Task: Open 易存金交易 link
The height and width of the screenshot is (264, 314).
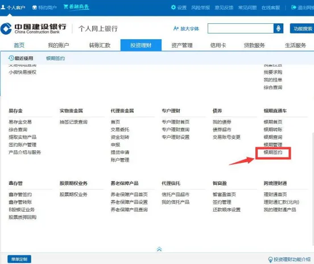Action: (20, 122)
